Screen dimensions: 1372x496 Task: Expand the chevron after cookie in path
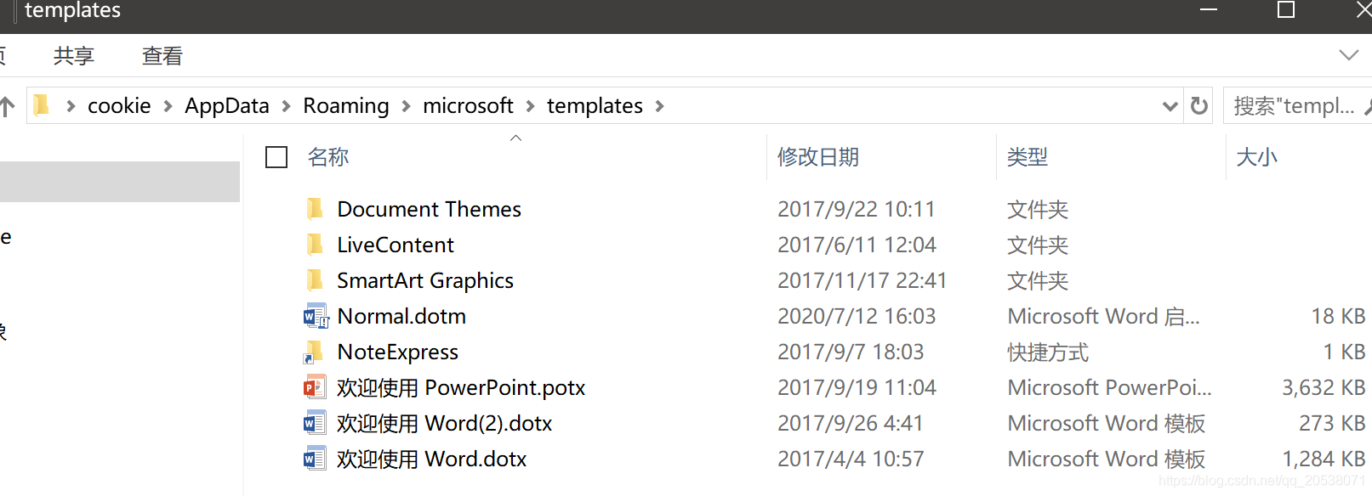(168, 106)
